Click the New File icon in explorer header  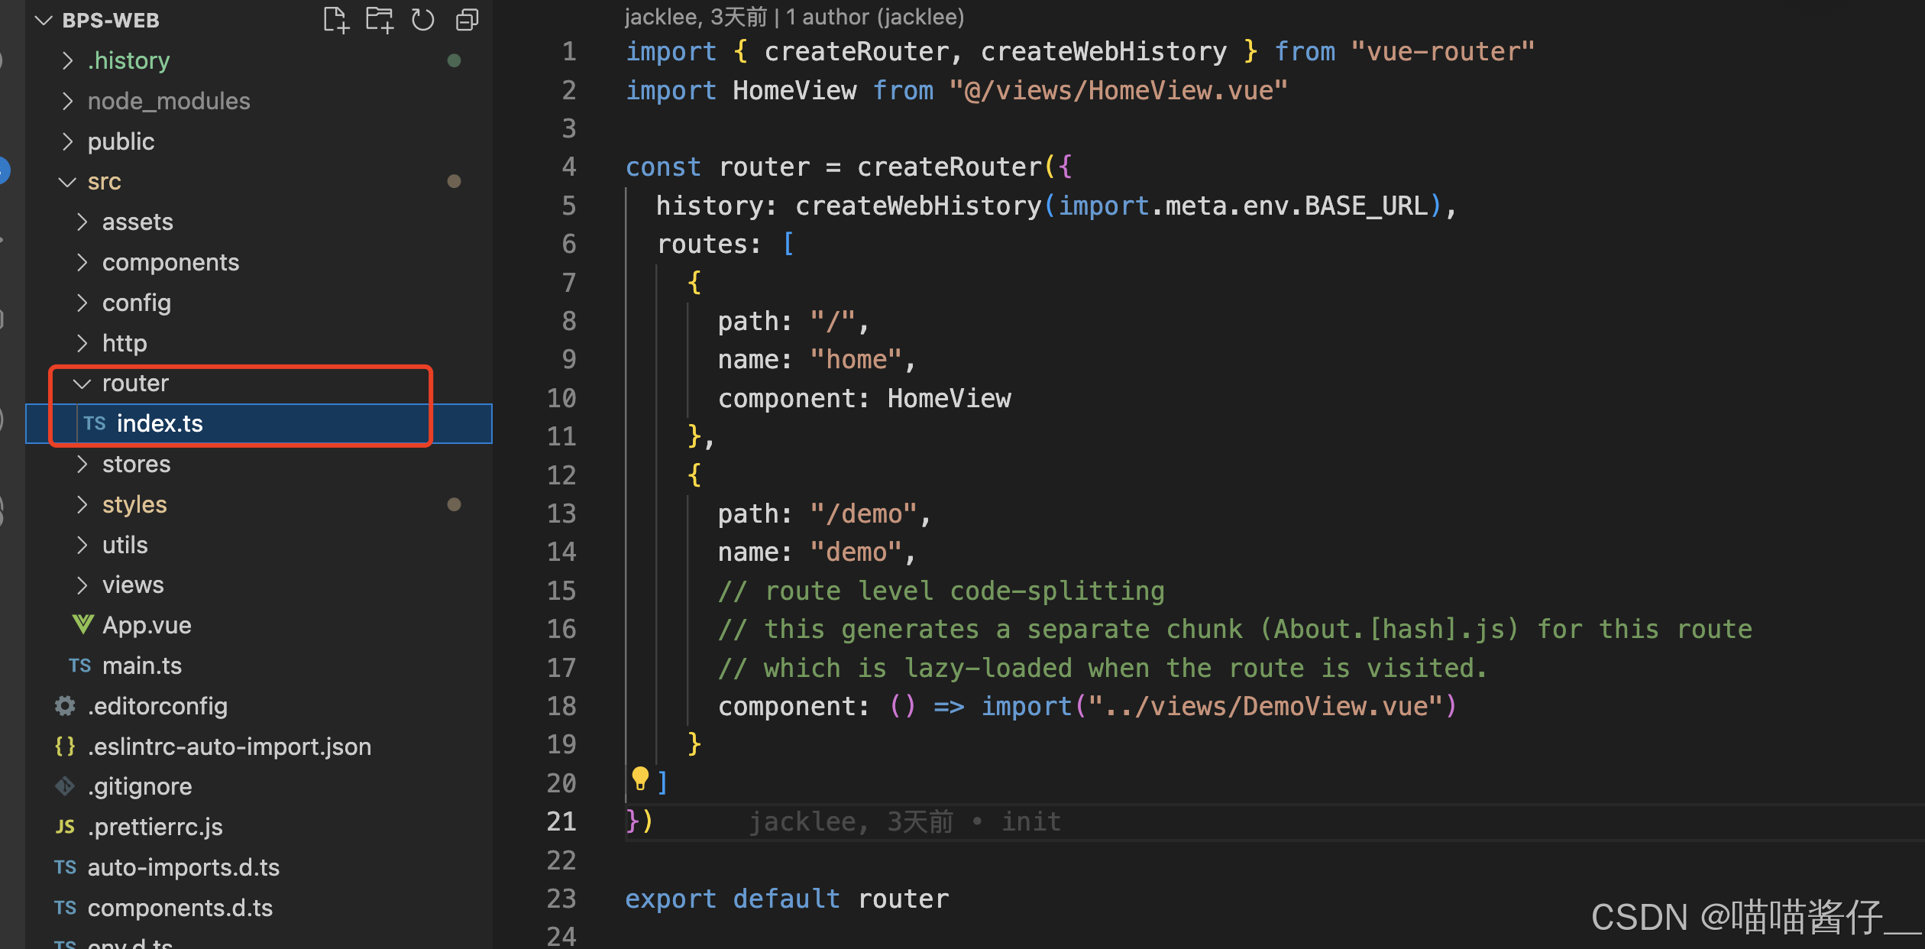[x=335, y=20]
